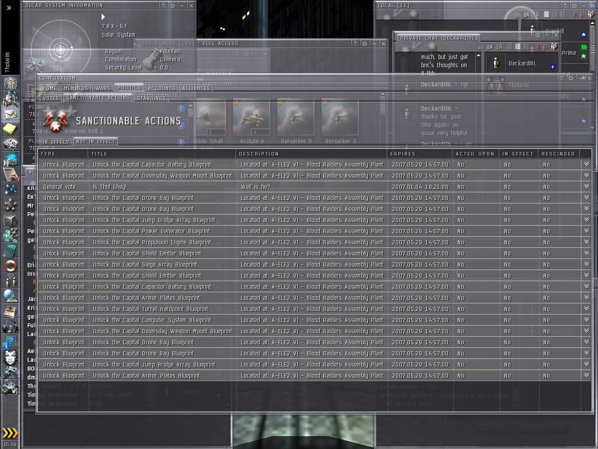Sort table by Title column header
This screenshot has width=598, height=449.
pyautogui.click(x=162, y=154)
